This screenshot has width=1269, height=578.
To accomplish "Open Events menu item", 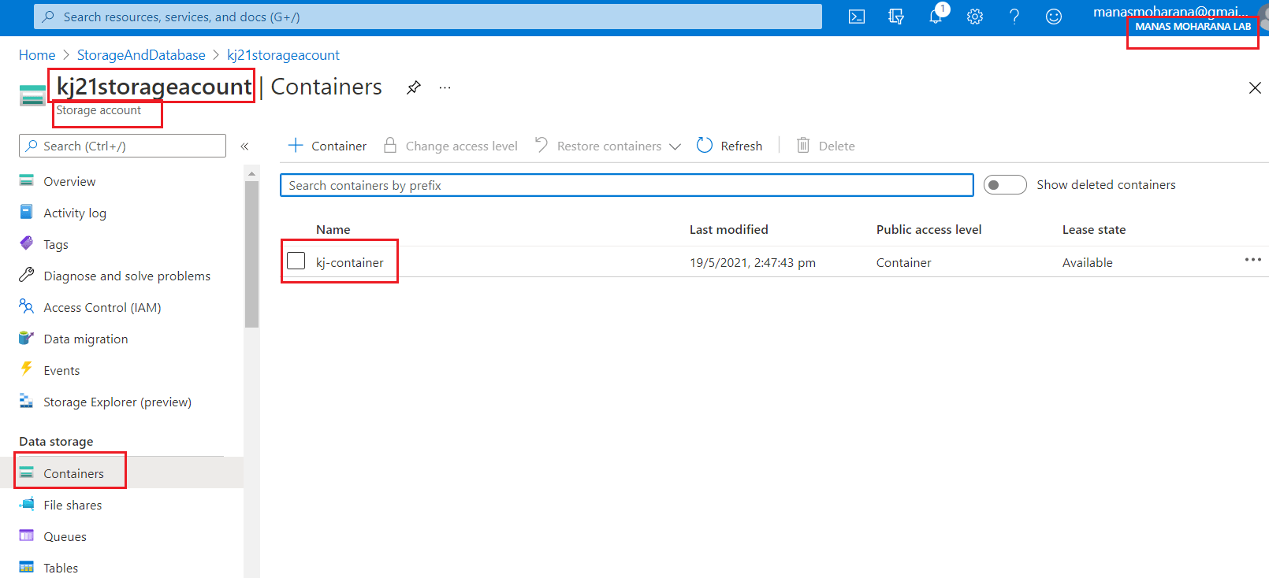I will coord(61,370).
